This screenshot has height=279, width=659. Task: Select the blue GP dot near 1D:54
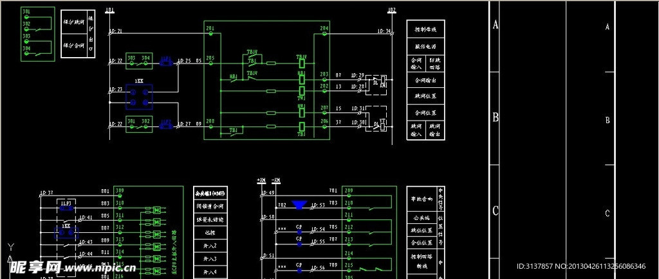tap(299, 232)
